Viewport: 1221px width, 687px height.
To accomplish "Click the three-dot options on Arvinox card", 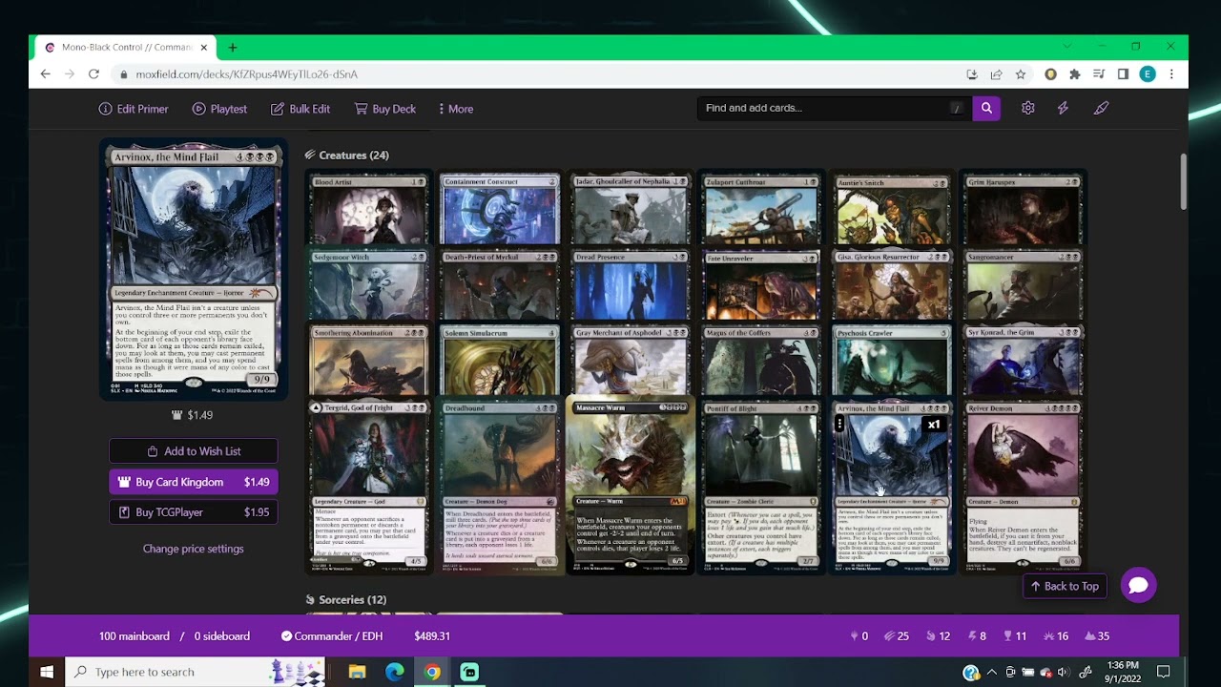I will coord(840,424).
